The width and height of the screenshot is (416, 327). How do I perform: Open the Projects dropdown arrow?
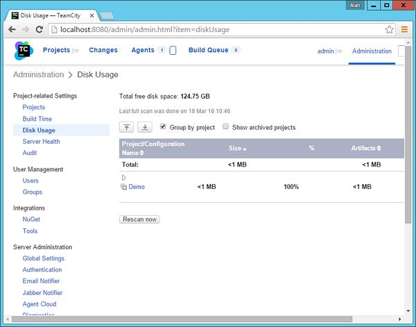click(x=76, y=51)
